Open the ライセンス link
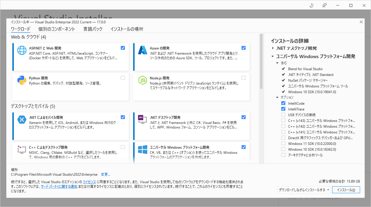 pos(89,182)
